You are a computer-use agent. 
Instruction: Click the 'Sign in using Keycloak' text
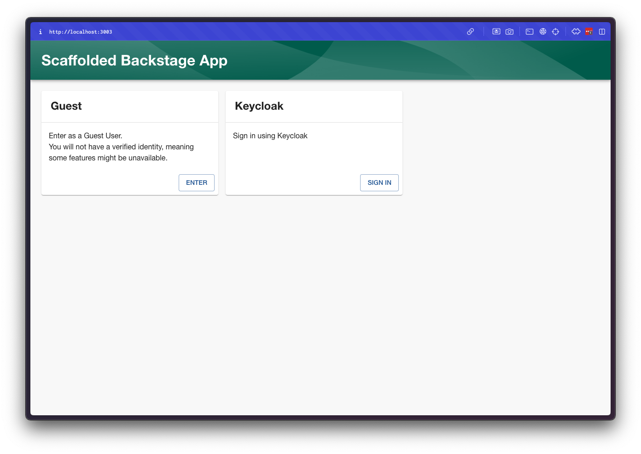[270, 136]
